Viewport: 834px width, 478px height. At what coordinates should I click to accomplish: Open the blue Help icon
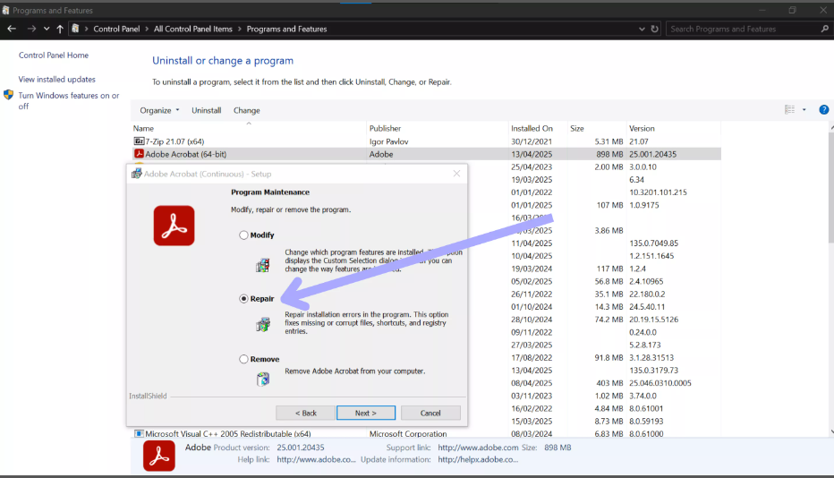coord(823,109)
